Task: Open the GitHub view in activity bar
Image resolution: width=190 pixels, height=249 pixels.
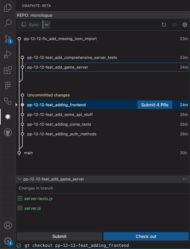Action: pyautogui.click(x=8, y=132)
